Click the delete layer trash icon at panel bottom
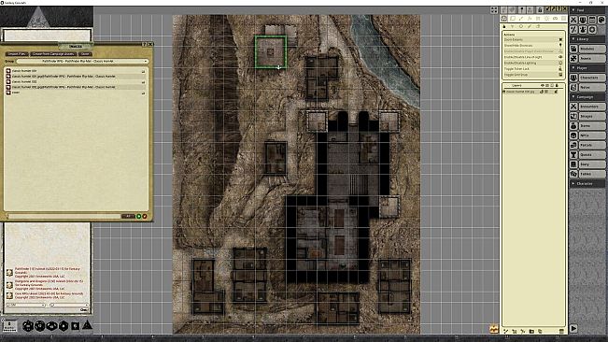608x342 pixels. click(561, 331)
